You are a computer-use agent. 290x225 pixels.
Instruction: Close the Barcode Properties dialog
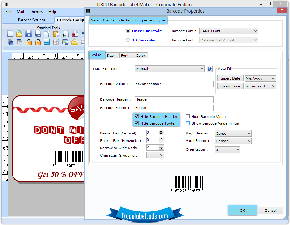282,10
